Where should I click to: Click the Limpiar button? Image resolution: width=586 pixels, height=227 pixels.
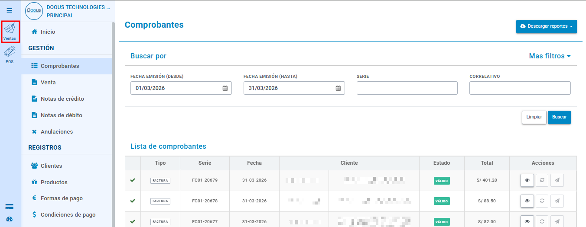point(534,117)
